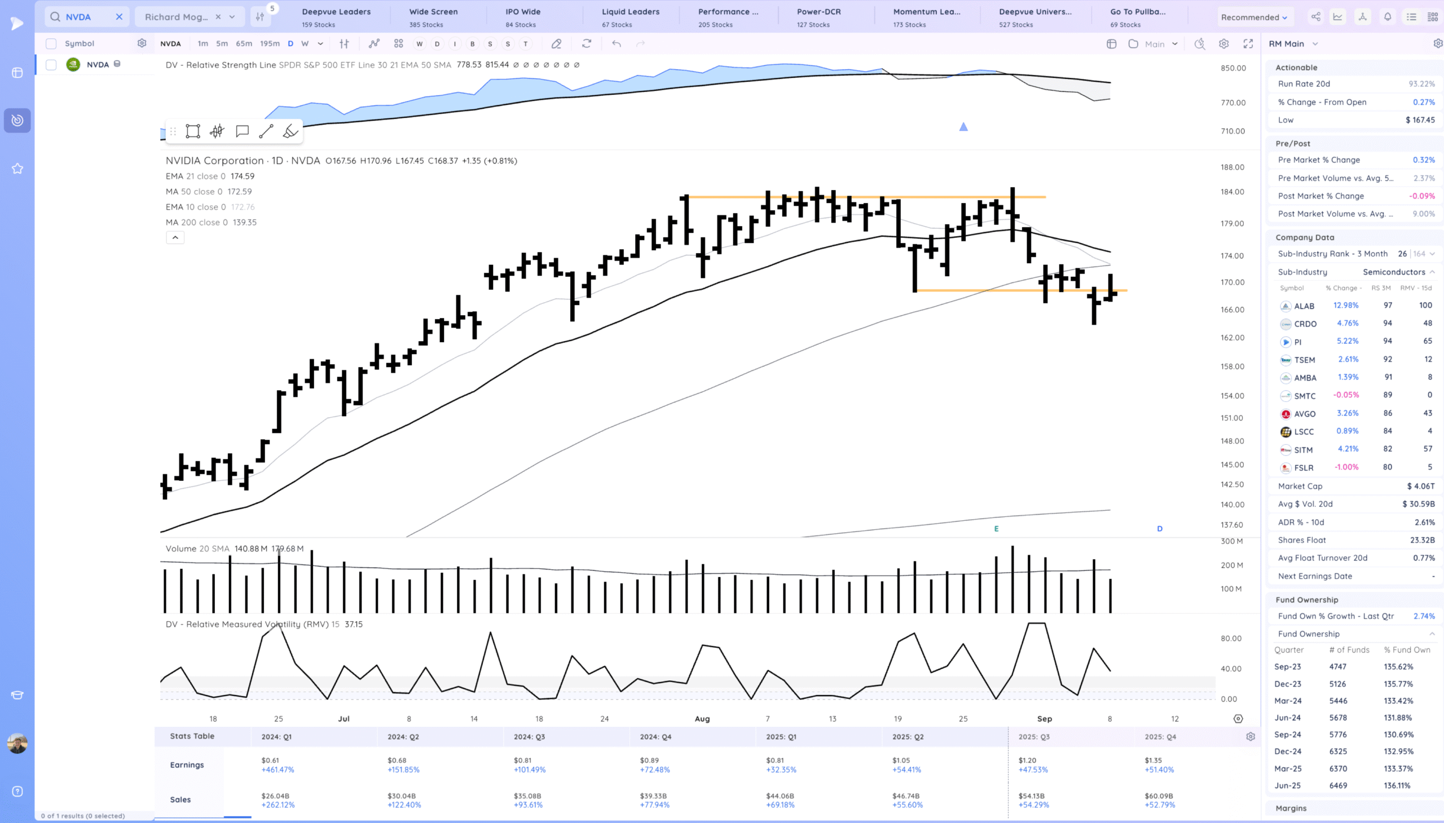Open the share icon in top bar

tap(1315, 17)
